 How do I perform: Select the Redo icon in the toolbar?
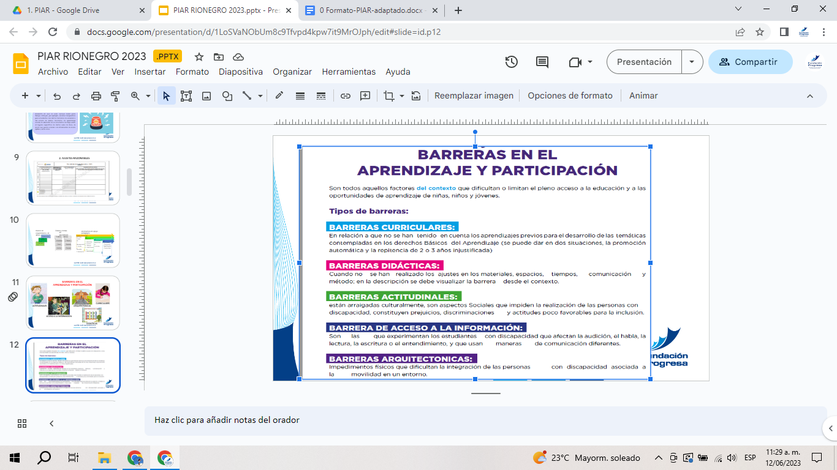tap(75, 95)
